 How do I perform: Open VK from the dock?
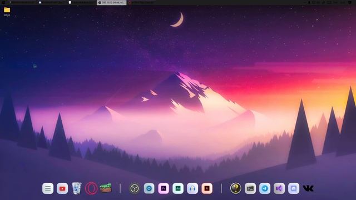tap(308, 188)
